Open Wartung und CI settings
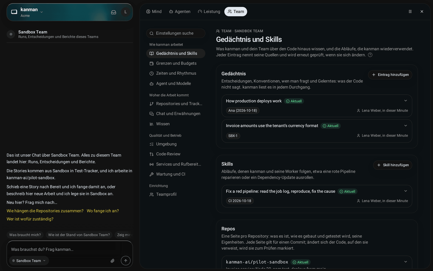The image size is (433, 271). coord(176,174)
